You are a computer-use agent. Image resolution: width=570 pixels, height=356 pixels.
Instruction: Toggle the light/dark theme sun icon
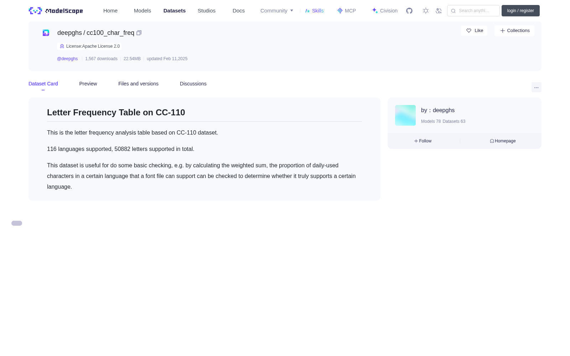click(426, 11)
